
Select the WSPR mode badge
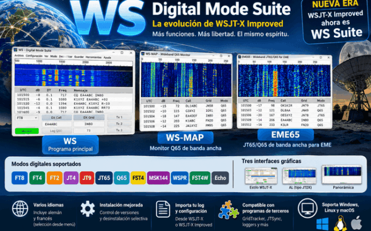click(x=179, y=178)
